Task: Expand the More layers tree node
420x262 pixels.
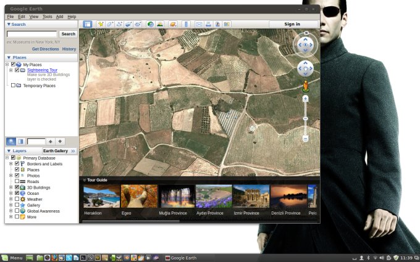Action: (11, 216)
